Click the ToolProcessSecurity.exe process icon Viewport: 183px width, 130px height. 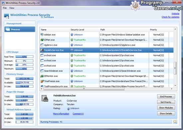[x=42, y=86]
